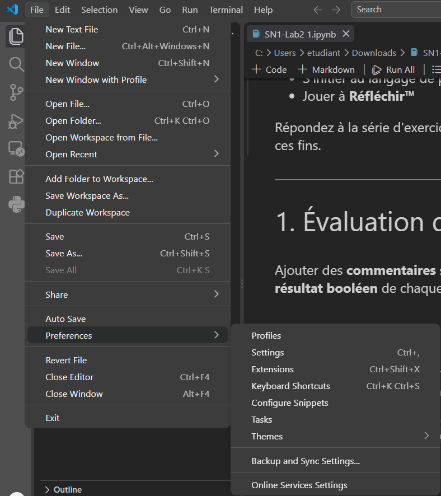Click etudiant in the breadcrumb path

pos(323,53)
